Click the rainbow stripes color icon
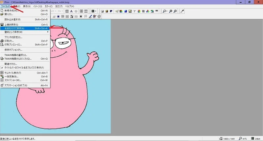Screen dimensions: 263x141 (x=121, y=11)
